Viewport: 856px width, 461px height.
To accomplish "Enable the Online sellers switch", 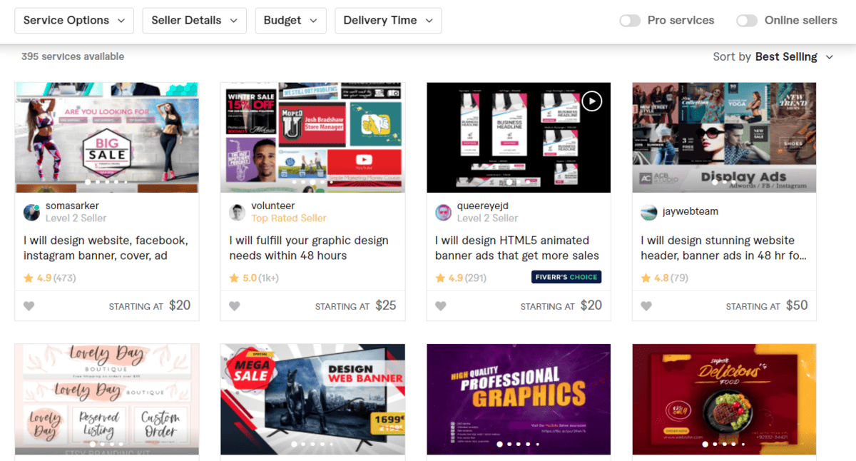I will pos(747,21).
